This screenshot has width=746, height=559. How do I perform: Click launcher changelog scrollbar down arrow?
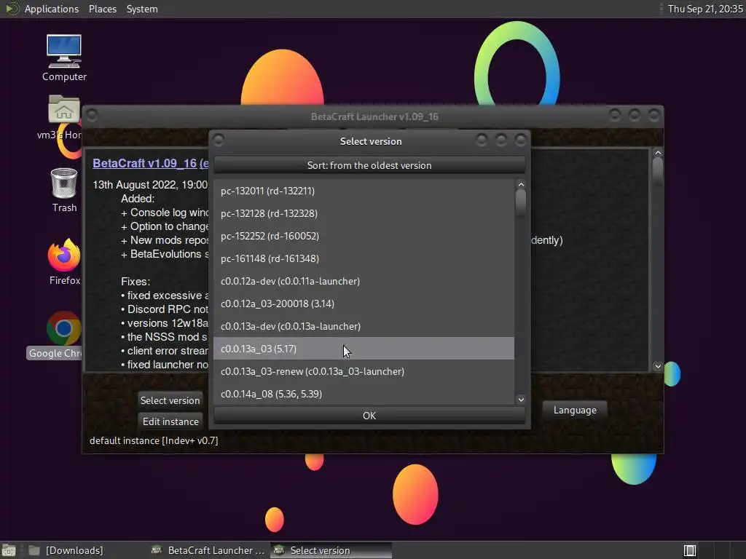(x=658, y=366)
